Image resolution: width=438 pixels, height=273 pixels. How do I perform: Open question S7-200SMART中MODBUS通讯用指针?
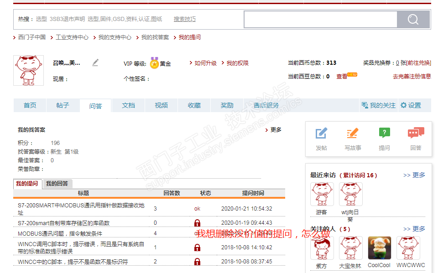81,209
